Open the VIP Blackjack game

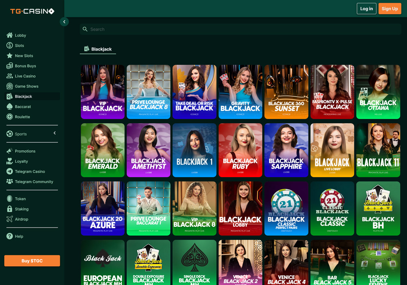[x=103, y=92]
